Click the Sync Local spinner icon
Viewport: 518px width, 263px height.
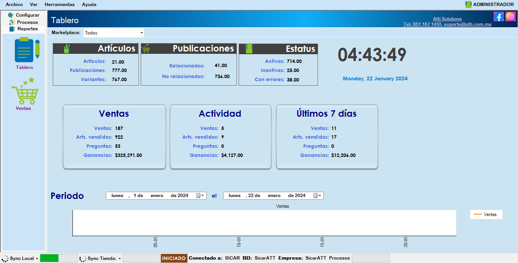point(5,258)
